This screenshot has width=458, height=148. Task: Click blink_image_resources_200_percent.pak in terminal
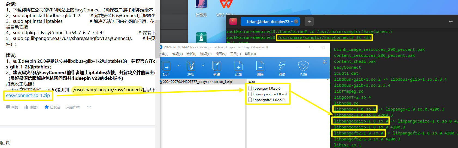pyautogui.click(x=379, y=49)
